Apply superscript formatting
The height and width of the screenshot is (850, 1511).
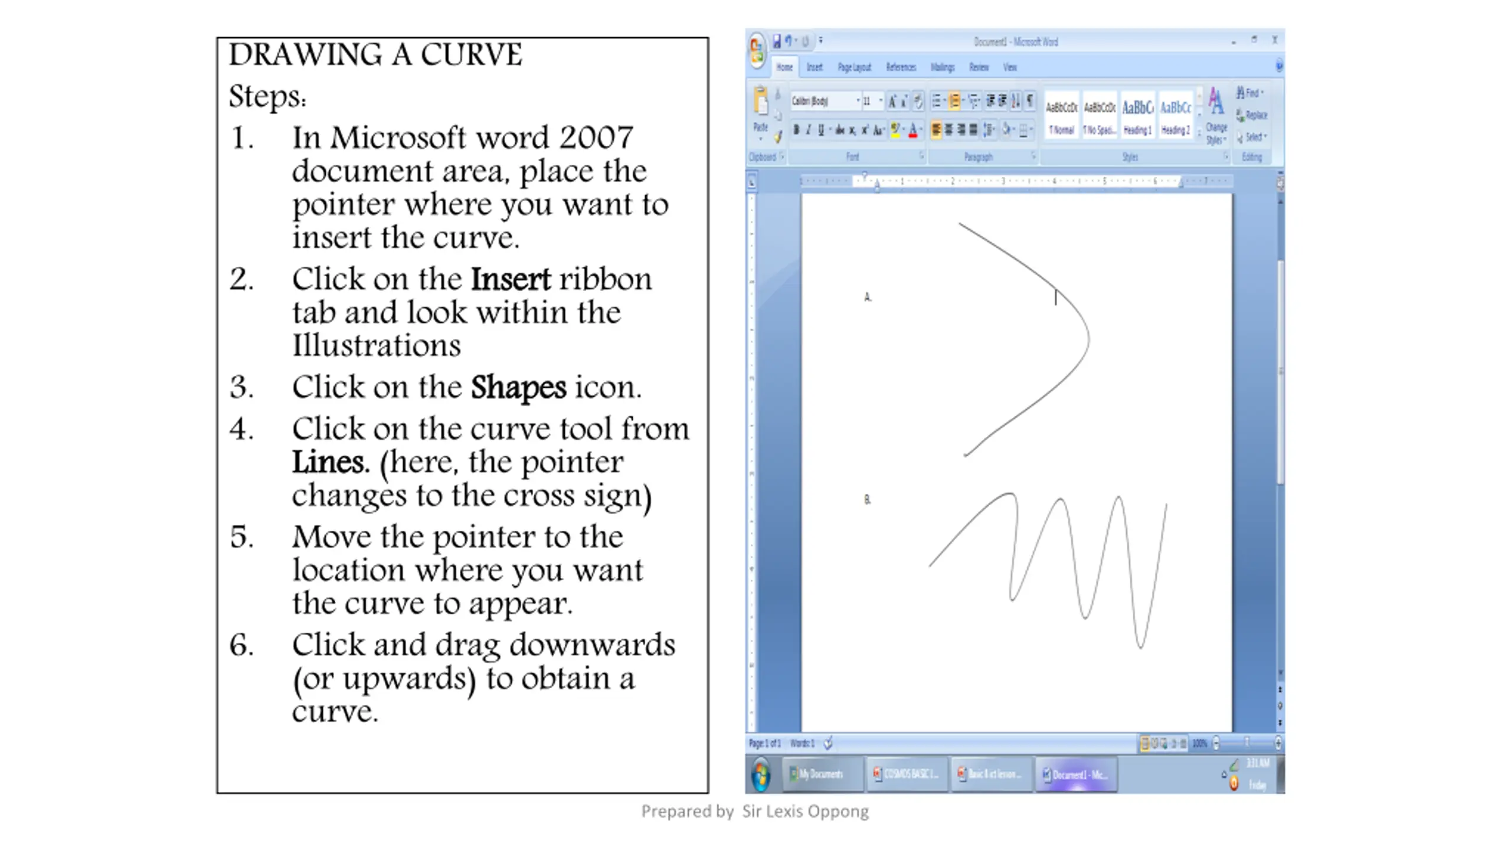click(865, 130)
